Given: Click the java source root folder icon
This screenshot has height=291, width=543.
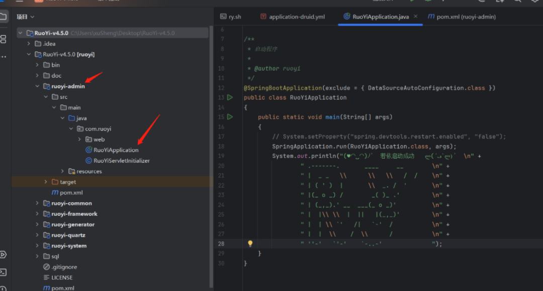Looking at the screenshot, I should 72,118.
